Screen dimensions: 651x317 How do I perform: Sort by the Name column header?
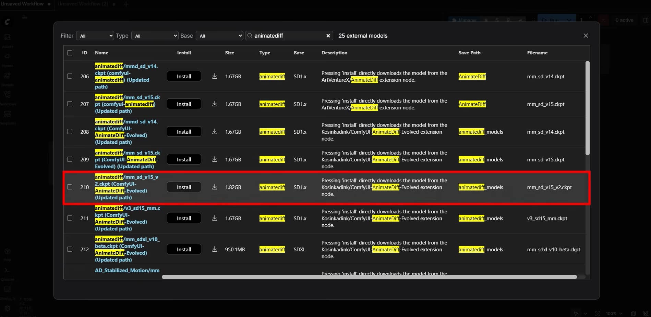coord(101,53)
